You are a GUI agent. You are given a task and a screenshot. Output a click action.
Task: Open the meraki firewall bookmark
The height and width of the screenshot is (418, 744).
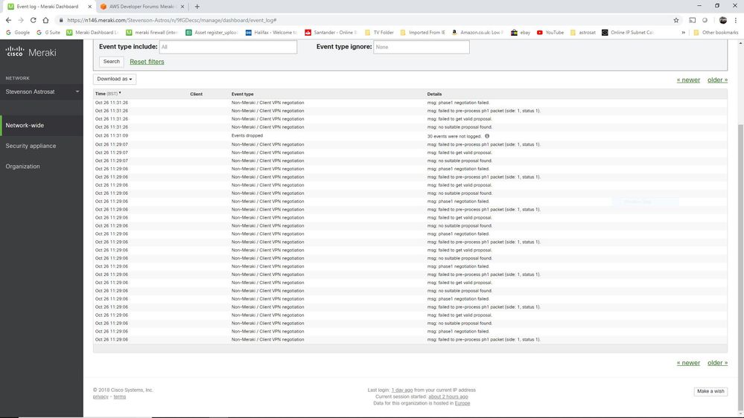(x=152, y=33)
